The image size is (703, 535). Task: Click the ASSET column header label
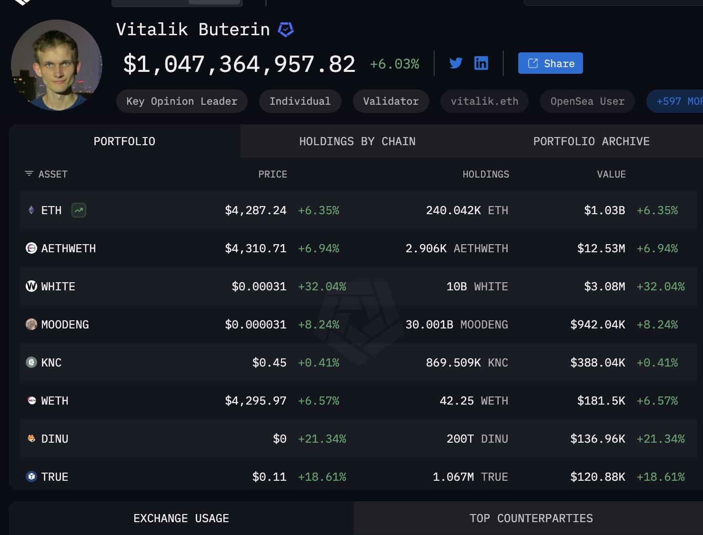pyautogui.click(x=53, y=174)
